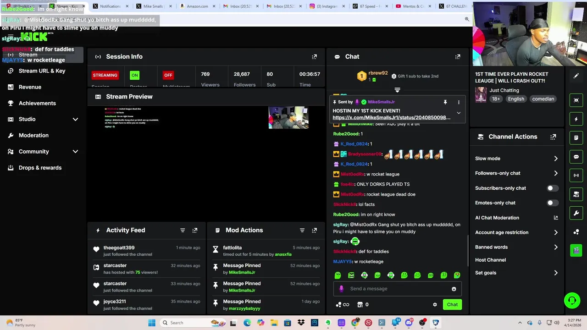This screenshot has width=587, height=330.
Task: Pop out the Channel Actions panel
Action: tap(553, 137)
